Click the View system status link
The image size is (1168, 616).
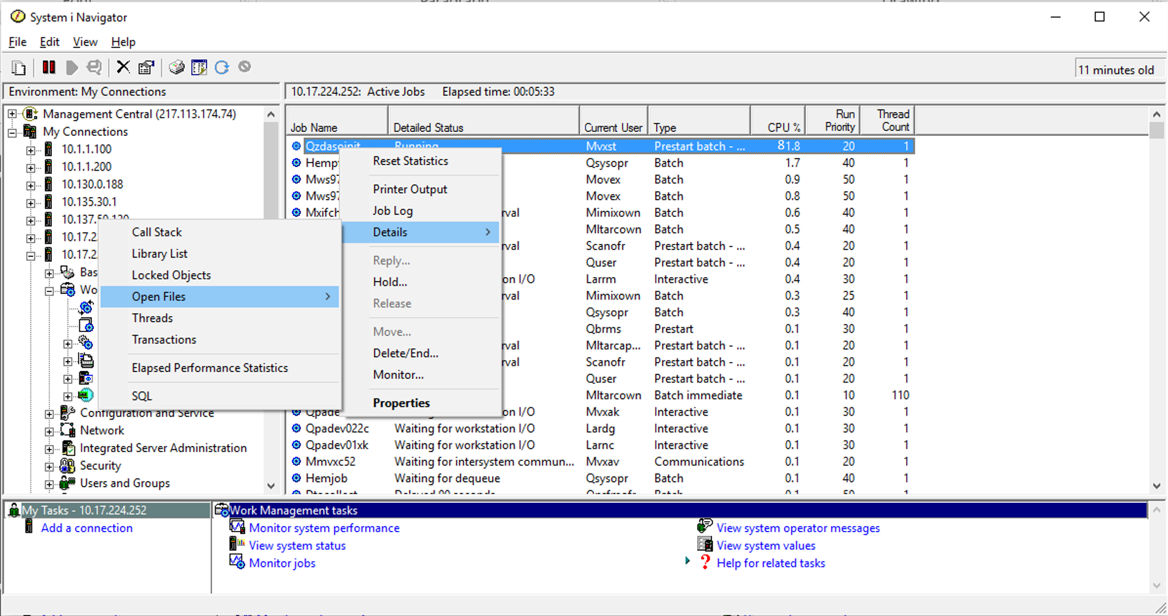point(297,545)
